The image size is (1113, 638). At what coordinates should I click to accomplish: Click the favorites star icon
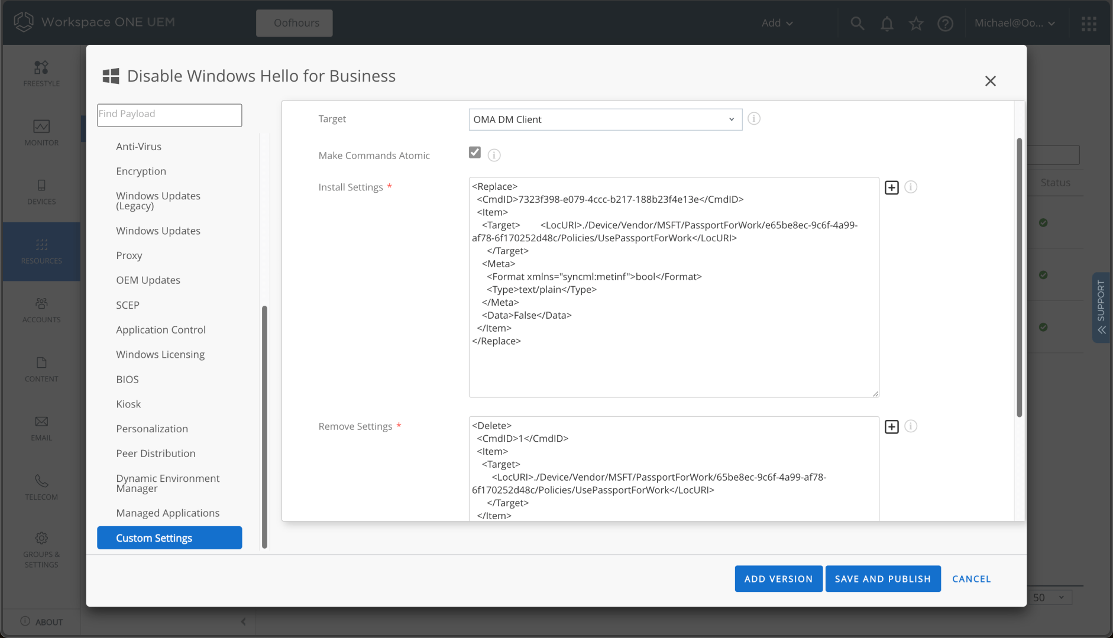(x=916, y=23)
